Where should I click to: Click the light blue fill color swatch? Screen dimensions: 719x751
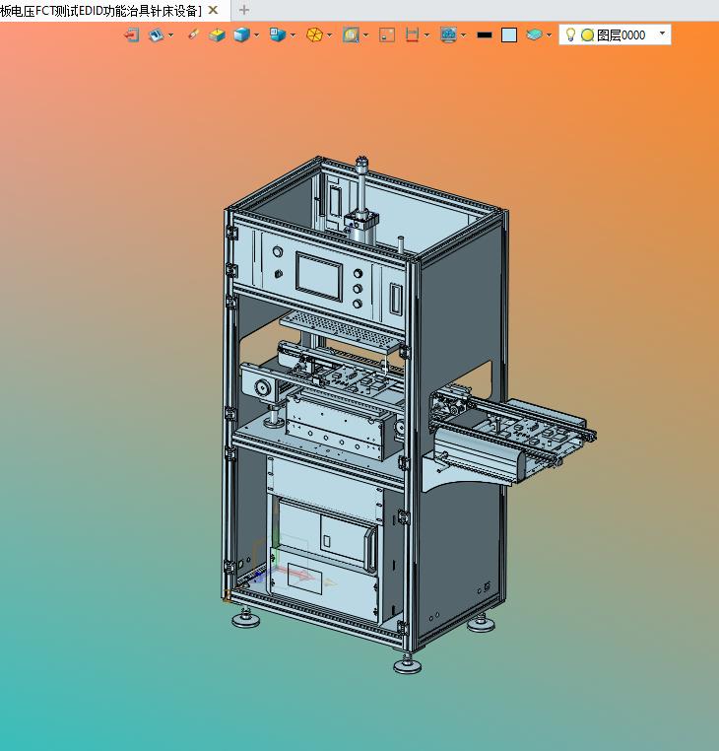click(x=508, y=34)
